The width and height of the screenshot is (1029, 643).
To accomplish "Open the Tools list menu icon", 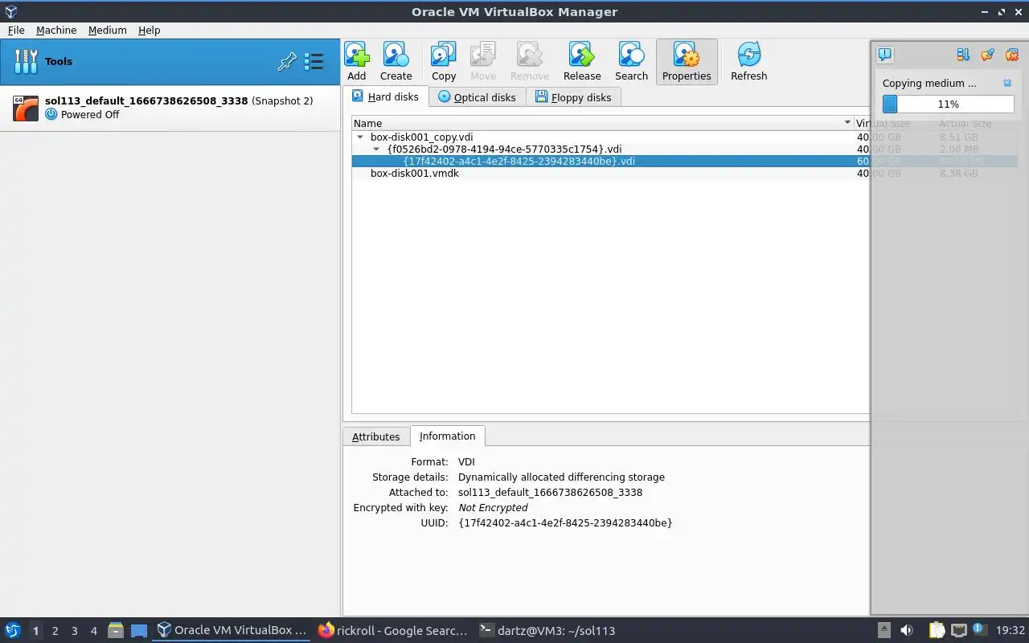I will point(314,62).
